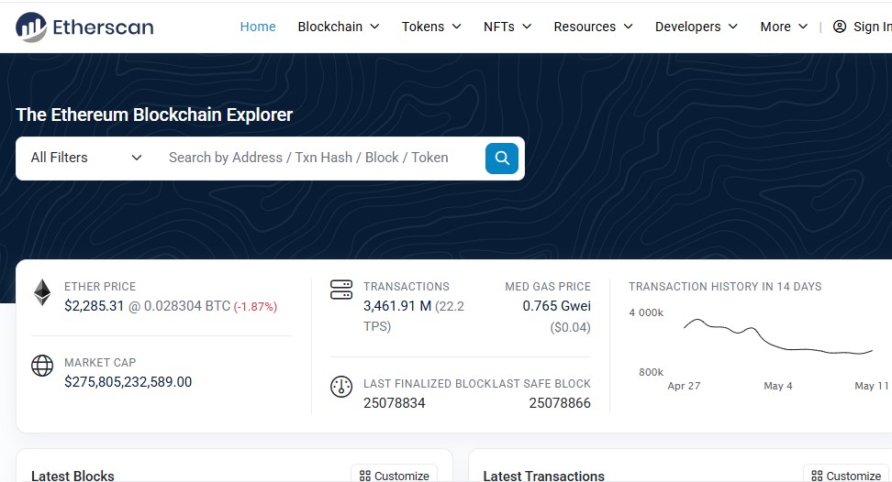
Task: Click Sign In link
Action: [872, 27]
